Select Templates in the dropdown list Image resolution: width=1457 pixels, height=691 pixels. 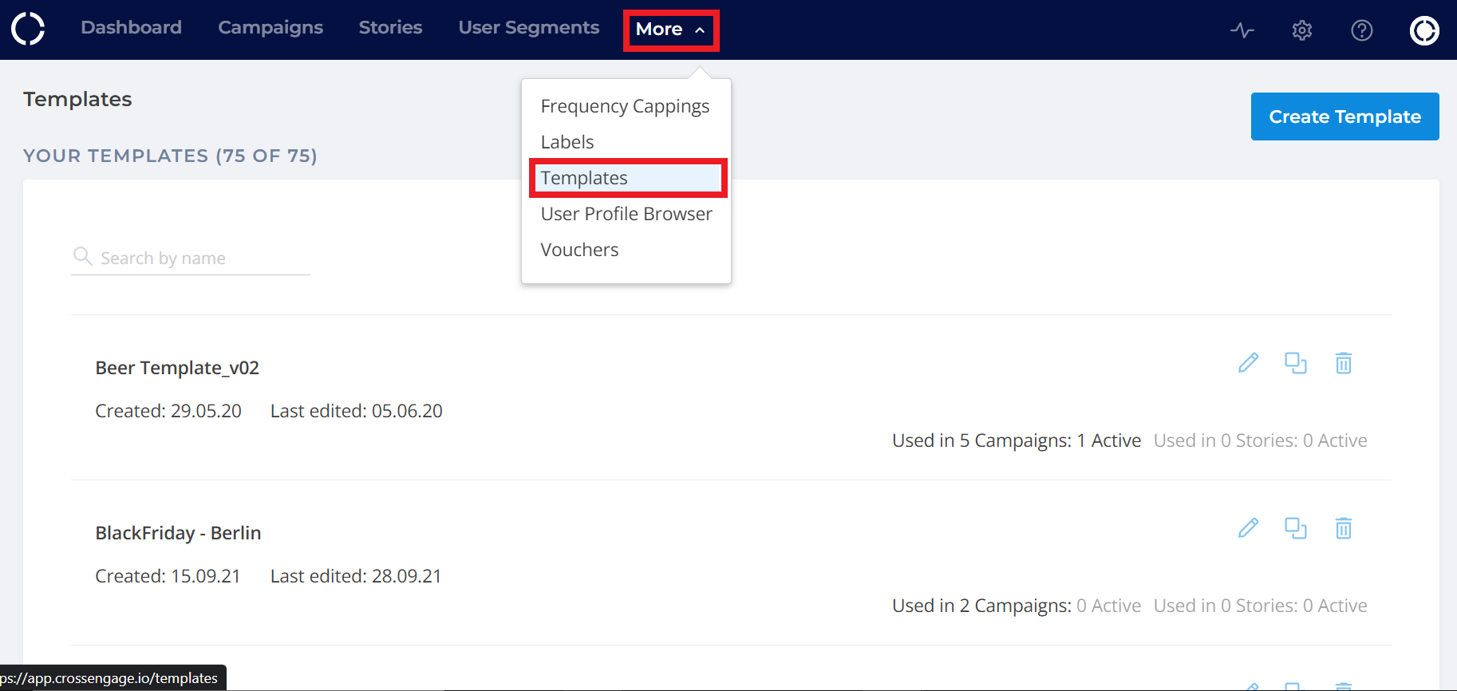click(x=584, y=178)
